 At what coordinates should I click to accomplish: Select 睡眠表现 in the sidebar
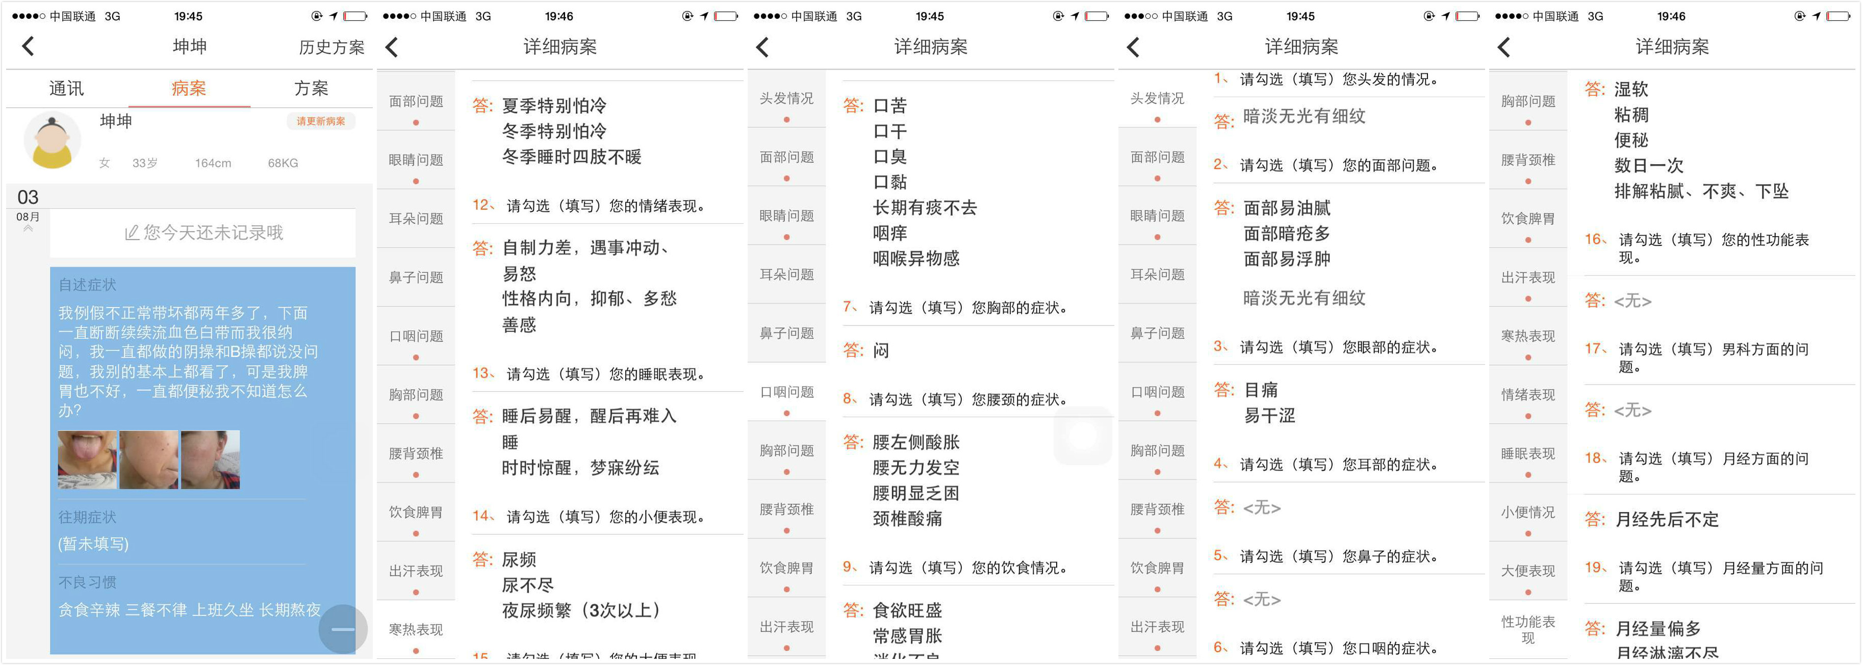[1528, 454]
